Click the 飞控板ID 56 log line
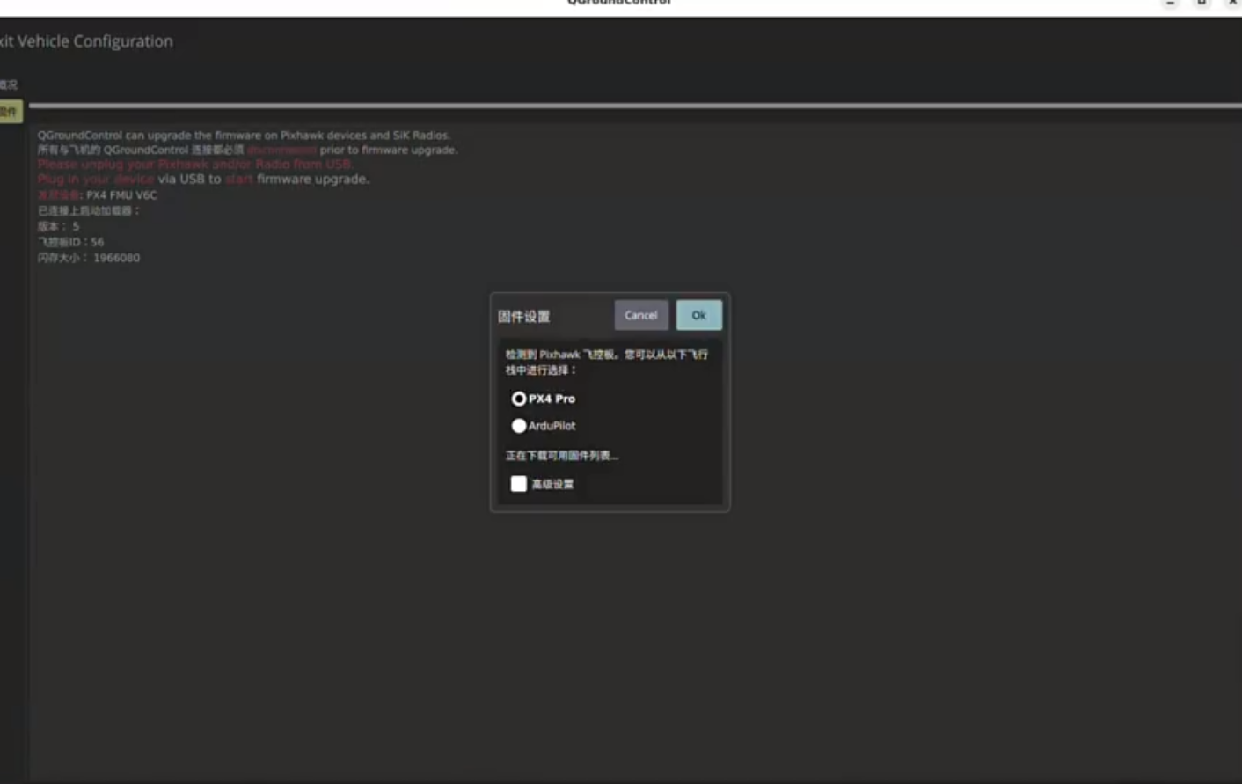Screen dimensions: 1242x784 coord(70,242)
